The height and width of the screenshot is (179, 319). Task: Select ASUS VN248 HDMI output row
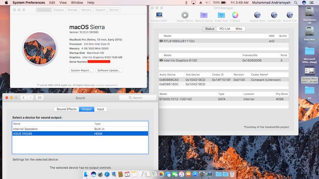click(80, 134)
